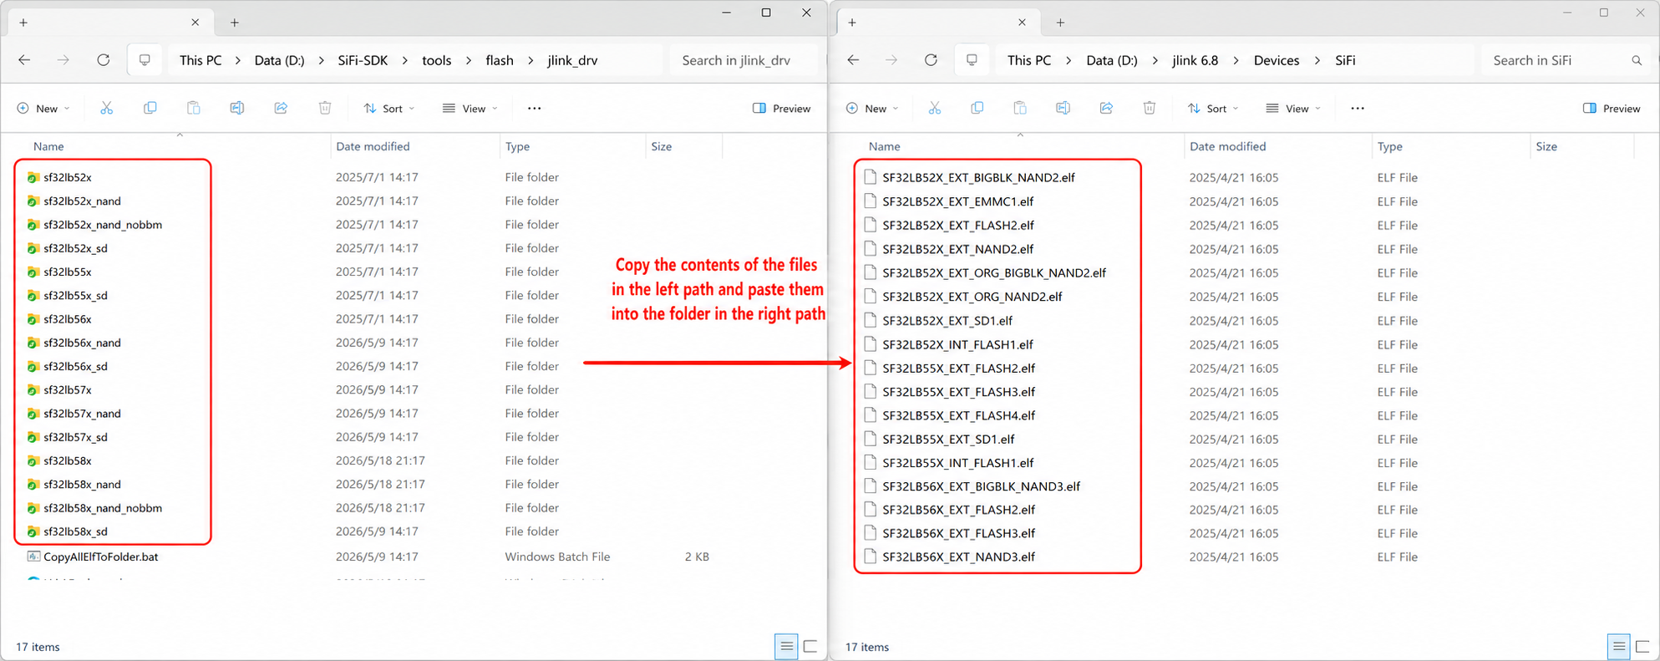Switch SiFi window to details view
Viewport: 1660px width, 661px height.
pyautogui.click(x=1618, y=646)
